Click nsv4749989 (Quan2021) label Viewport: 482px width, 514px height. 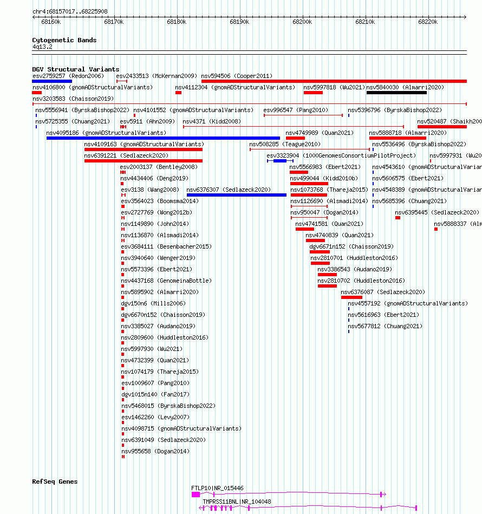tap(320, 133)
